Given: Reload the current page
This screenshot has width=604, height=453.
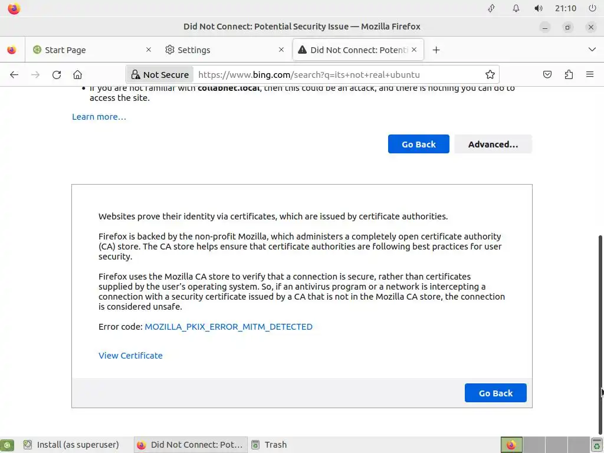Looking at the screenshot, I should 57,75.
